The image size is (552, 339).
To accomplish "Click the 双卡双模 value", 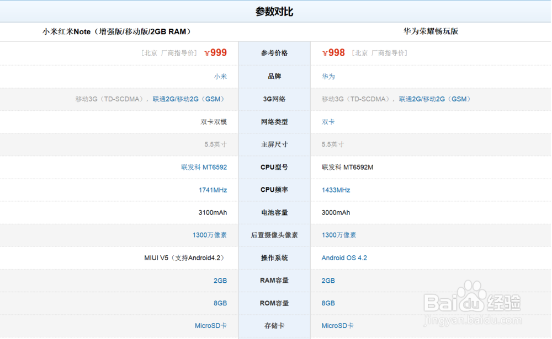I will point(214,122).
